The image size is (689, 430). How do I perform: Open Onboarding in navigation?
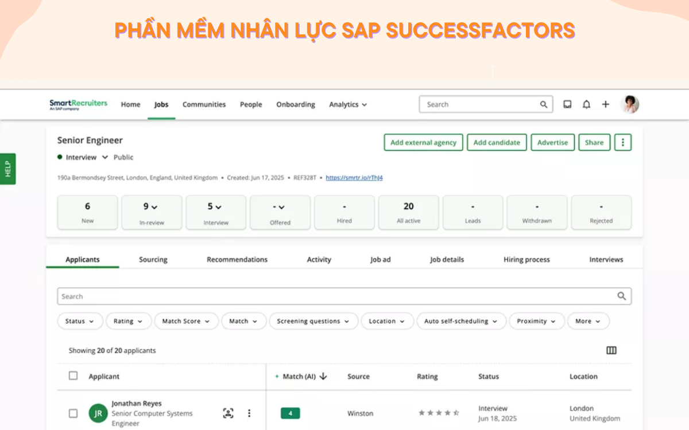pyautogui.click(x=296, y=104)
